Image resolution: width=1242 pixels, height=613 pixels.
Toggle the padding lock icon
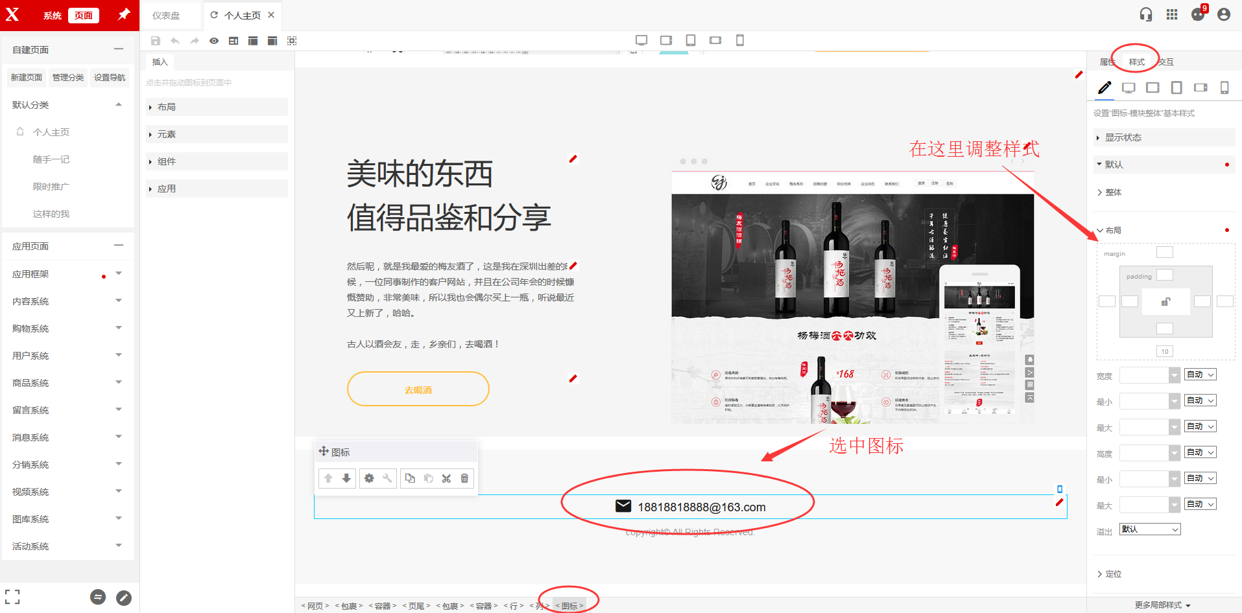point(1165,301)
